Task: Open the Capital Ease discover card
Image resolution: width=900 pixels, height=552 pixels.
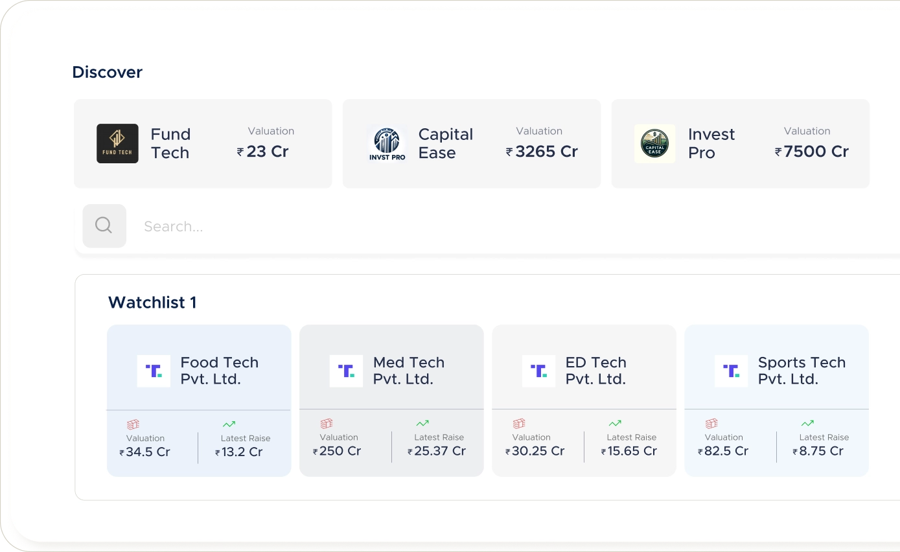Action: coord(472,144)
